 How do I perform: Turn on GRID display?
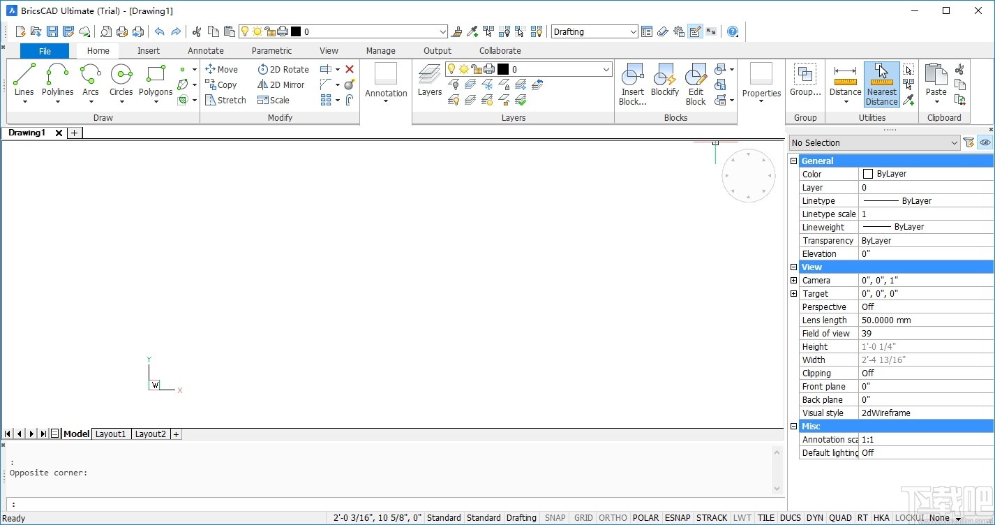coord(583,517)
